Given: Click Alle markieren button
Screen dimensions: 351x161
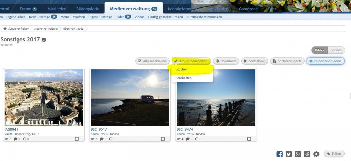Looking at the screenshot, I should click(152, 61).
